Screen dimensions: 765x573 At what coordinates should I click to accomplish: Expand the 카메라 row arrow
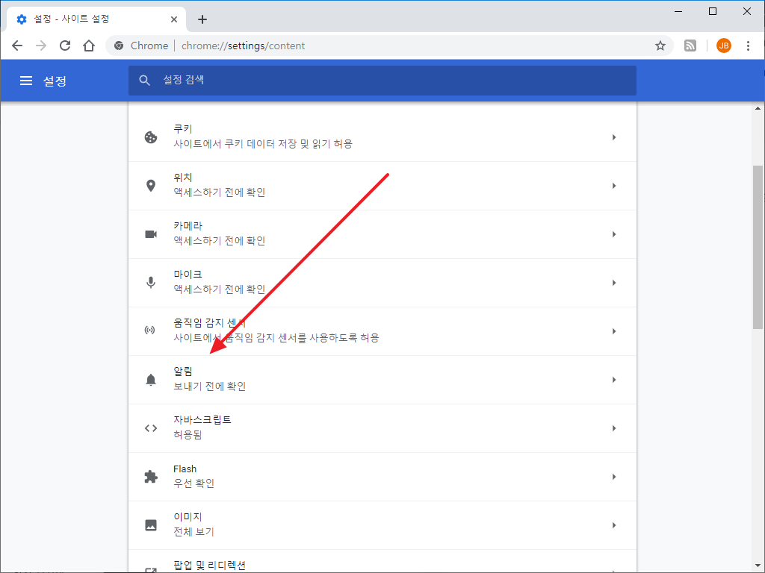(x=614, y=234)
